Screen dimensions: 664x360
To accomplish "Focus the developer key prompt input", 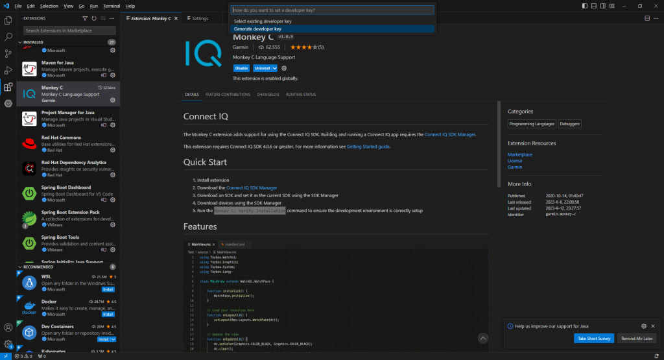I will coord(333,10).
